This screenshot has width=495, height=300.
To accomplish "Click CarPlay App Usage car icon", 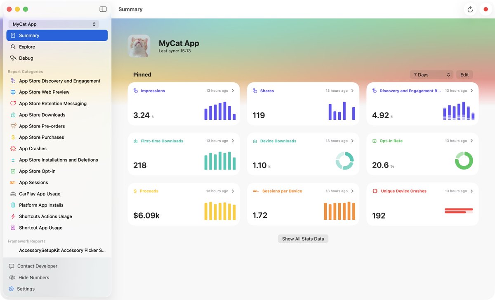I will pos(13,194).
